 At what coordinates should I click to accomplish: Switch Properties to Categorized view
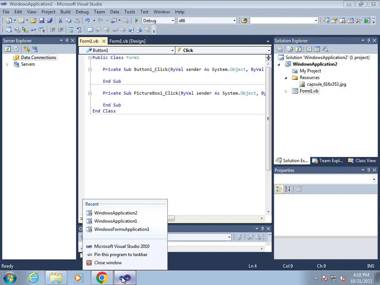279,189
